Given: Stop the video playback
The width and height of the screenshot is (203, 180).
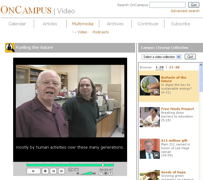Looking at the screenshot, I should coord(45,171).
